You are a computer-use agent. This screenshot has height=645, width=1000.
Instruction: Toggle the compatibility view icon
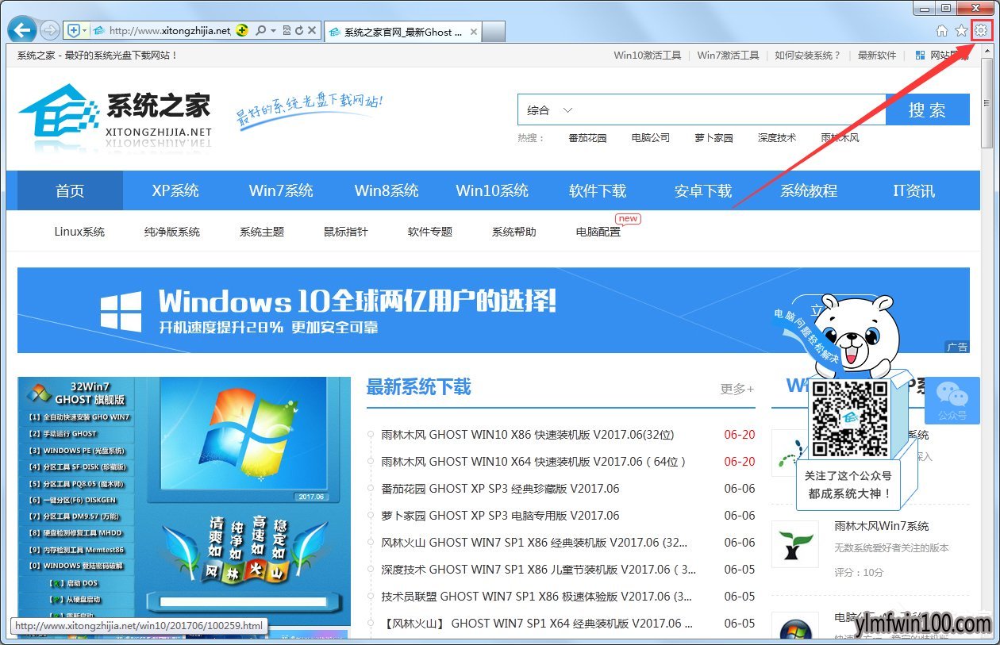pyautogui.click(x=287, y=30)
